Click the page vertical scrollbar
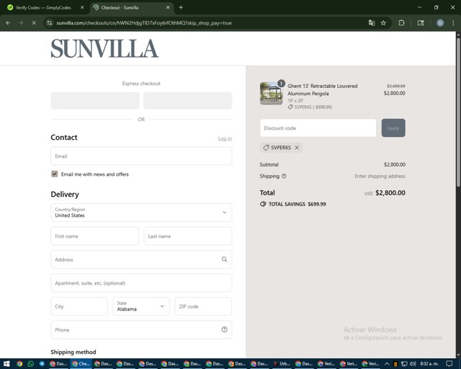Viewport: 461px width, 369px height. pyautogui.click(x=458, y=112)
